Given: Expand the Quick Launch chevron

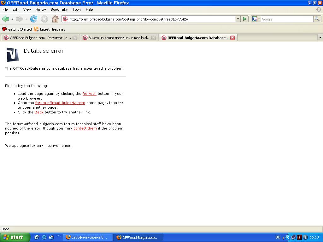Looking at the screenshot, I should pyautogui.click(x=59, y=236).
